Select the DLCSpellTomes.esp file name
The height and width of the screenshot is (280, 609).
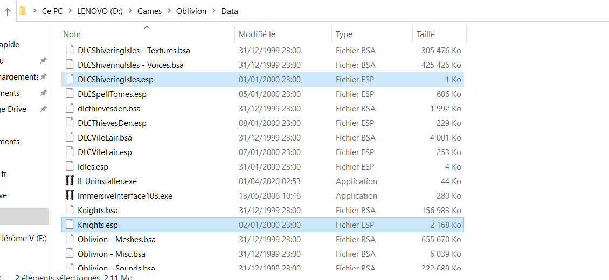(x=112, y=94)
